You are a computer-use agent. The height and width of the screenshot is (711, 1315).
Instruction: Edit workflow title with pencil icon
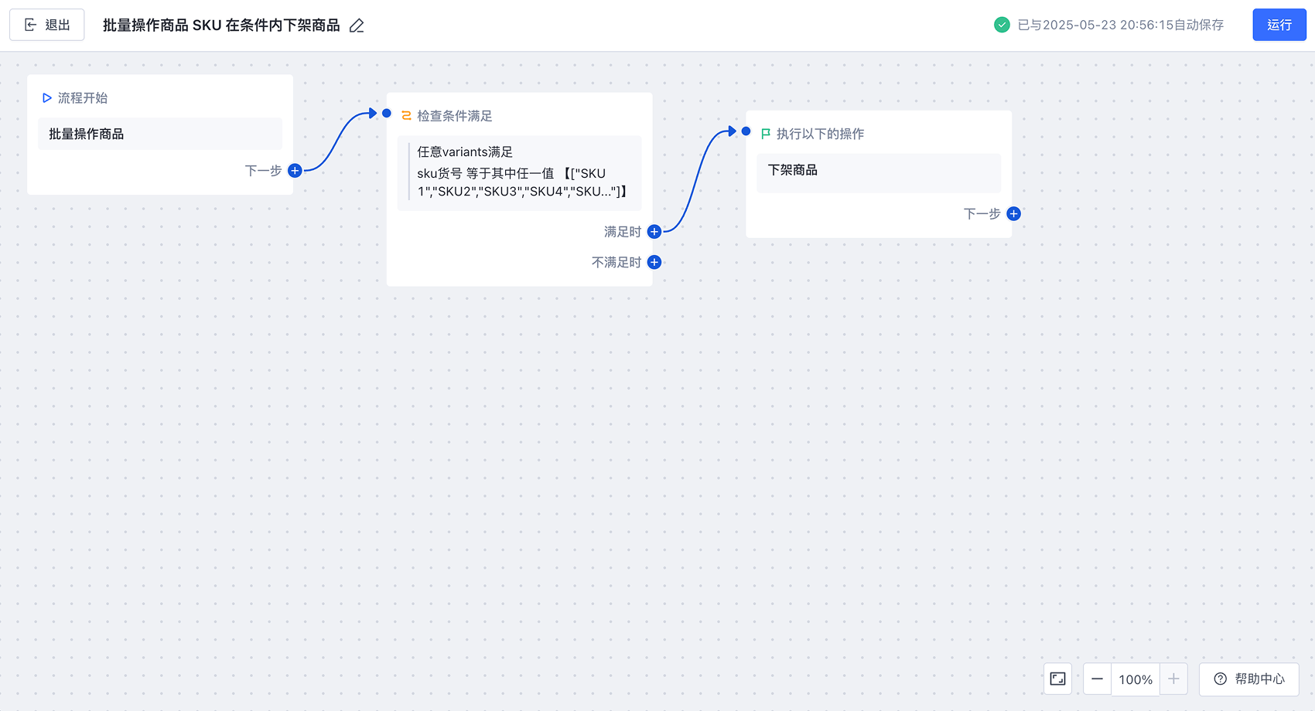[357, 26]
